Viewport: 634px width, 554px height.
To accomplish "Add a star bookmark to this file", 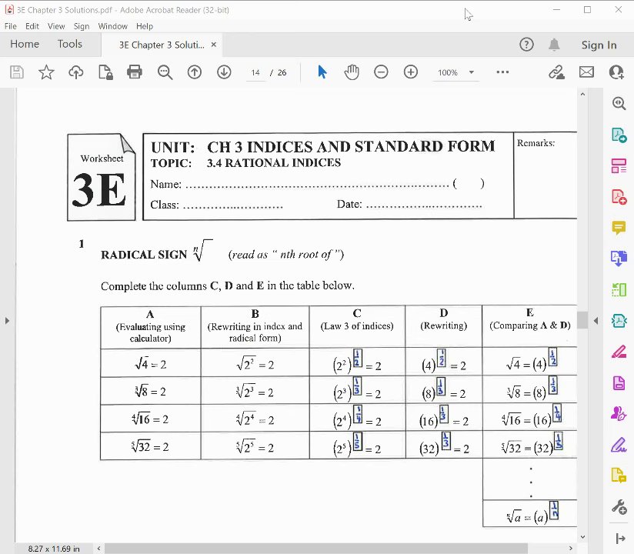I will tap(46, 72).
